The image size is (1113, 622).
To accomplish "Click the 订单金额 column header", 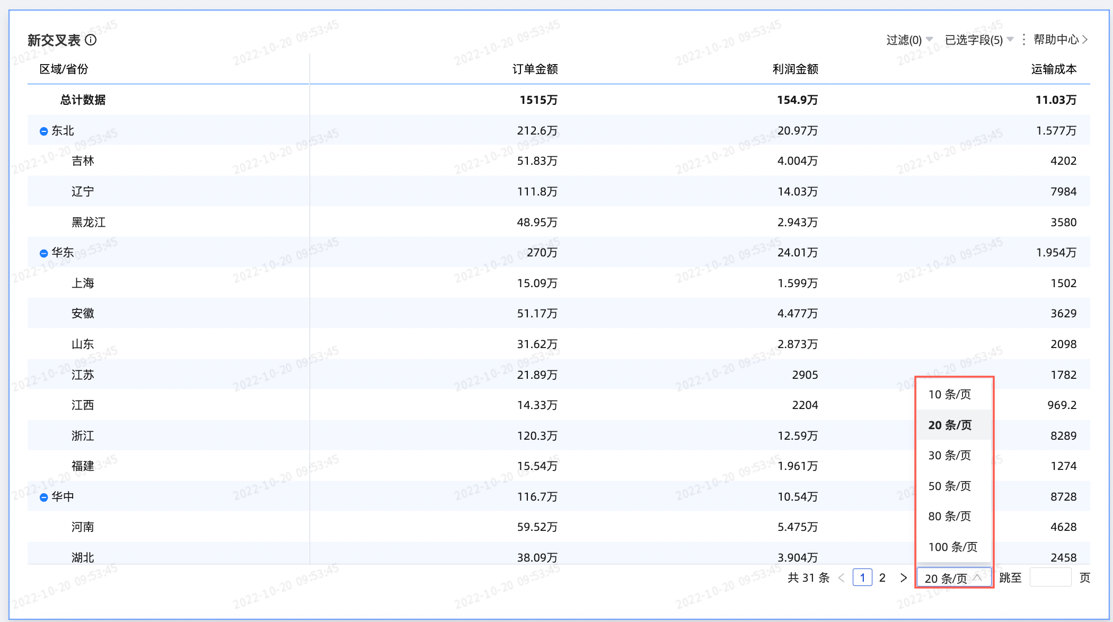I will tap(535, 69).
